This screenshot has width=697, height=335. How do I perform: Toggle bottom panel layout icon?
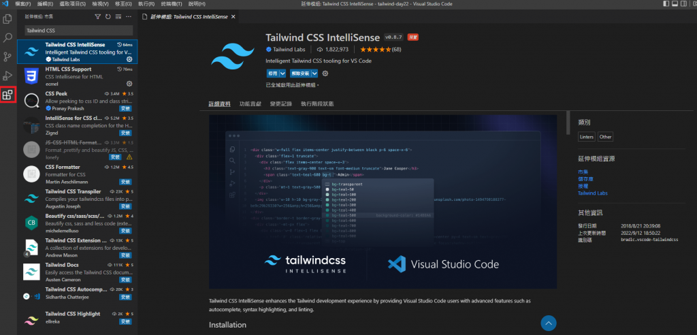click(x=675, y=3)
